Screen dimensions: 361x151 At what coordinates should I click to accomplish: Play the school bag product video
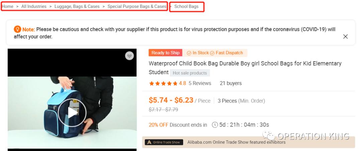click(72, 113)
